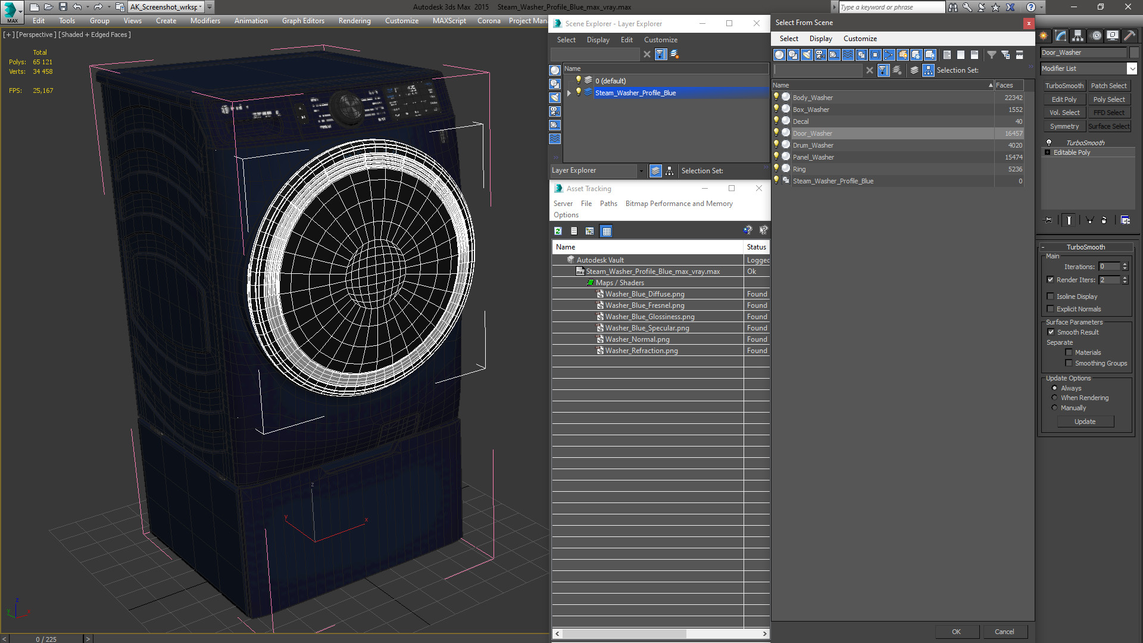
Task: Open Display menu in Scene Explorer
Action: click(x=598, y=40)
